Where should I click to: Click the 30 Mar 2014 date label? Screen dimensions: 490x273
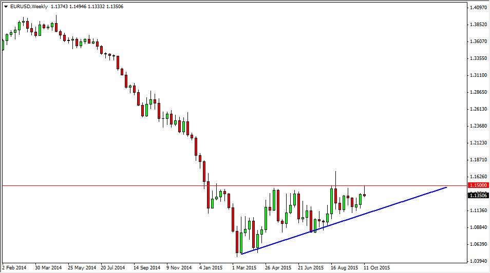pos(48,268)
